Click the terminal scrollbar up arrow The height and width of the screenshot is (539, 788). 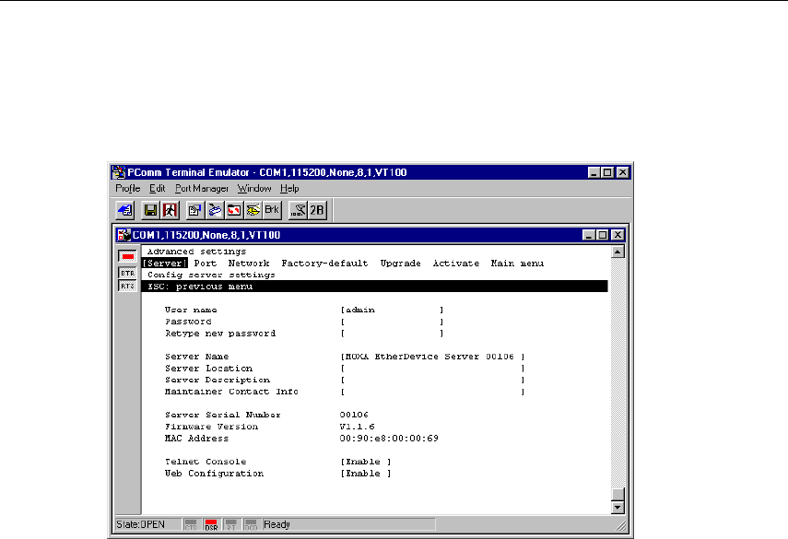click(618, 252)
